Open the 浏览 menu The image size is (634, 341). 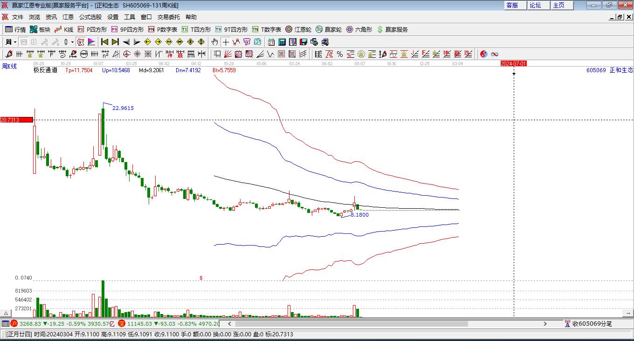[x=34, y=17]
